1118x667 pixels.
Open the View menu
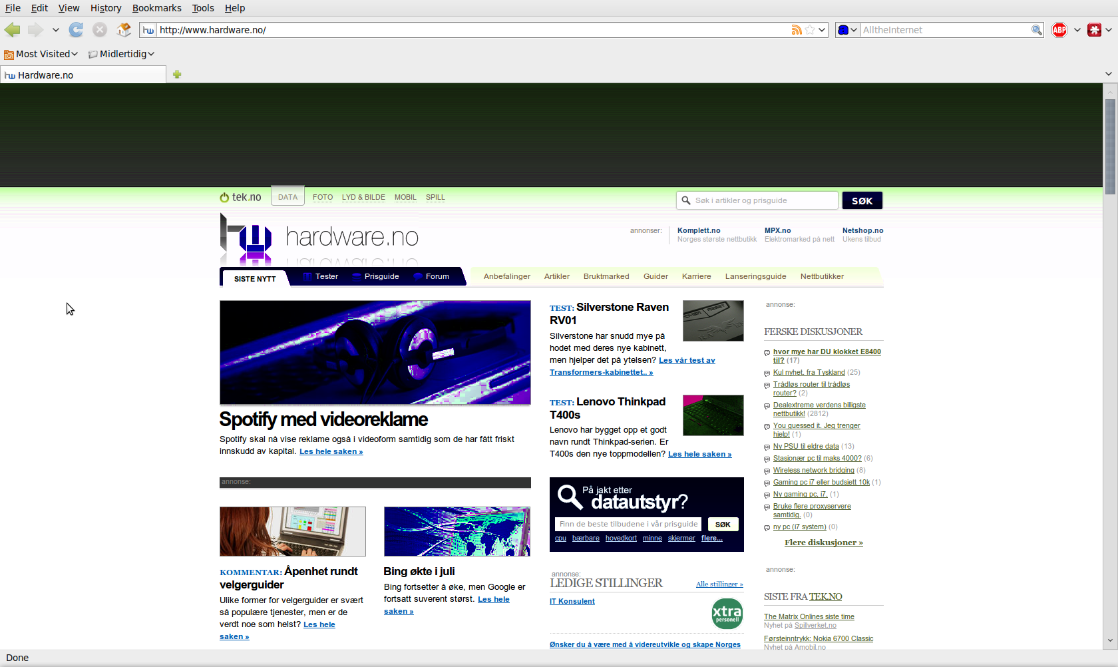click(x=69, y=8)
